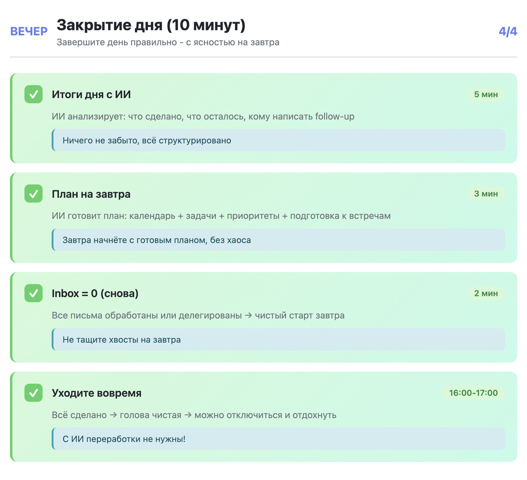The image size is (527, 480).
Task: Click the note Не тащите хвосты на завтра
Action: pyautogui.click(x=278, y=340)
